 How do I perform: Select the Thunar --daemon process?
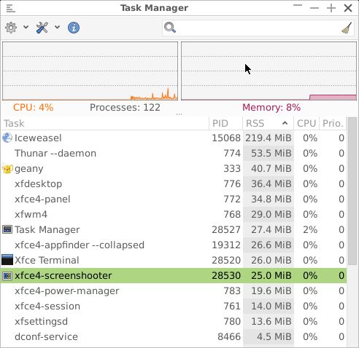tap(174, 153)
